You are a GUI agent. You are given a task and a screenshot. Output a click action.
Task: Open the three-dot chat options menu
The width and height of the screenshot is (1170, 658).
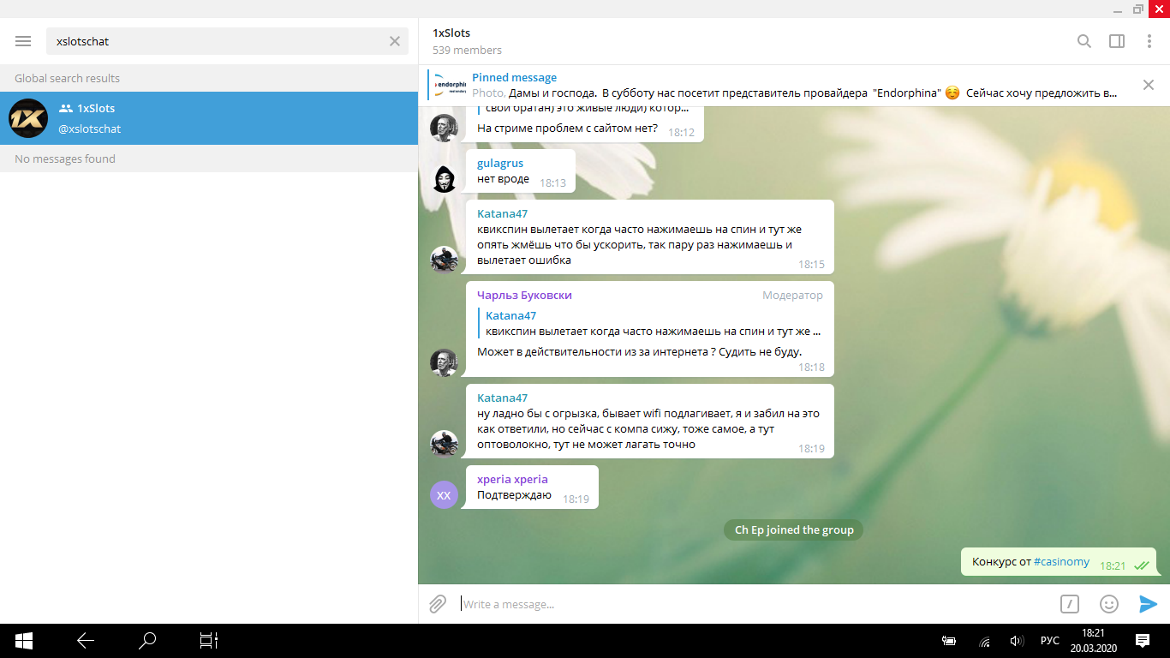(1149, 41)
